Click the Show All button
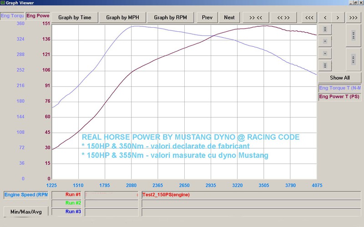The image size is (364, 227). (340, 78)
